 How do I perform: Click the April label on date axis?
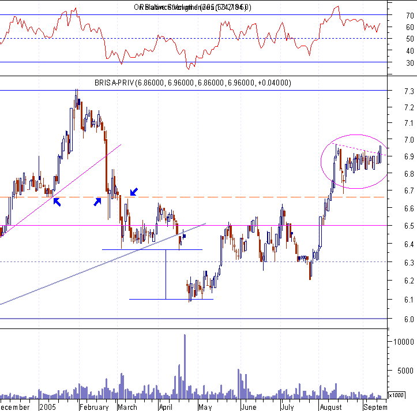[166, 407]
